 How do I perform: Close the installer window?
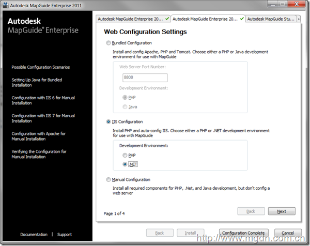pos(297,4)
